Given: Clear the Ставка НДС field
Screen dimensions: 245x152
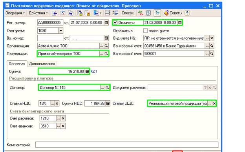Looking at the screenshot, I should (x=57, y=103).
